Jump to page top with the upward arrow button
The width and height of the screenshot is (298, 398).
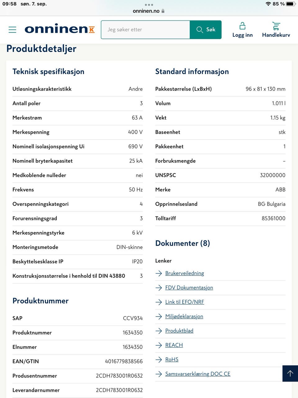[290, 373]
